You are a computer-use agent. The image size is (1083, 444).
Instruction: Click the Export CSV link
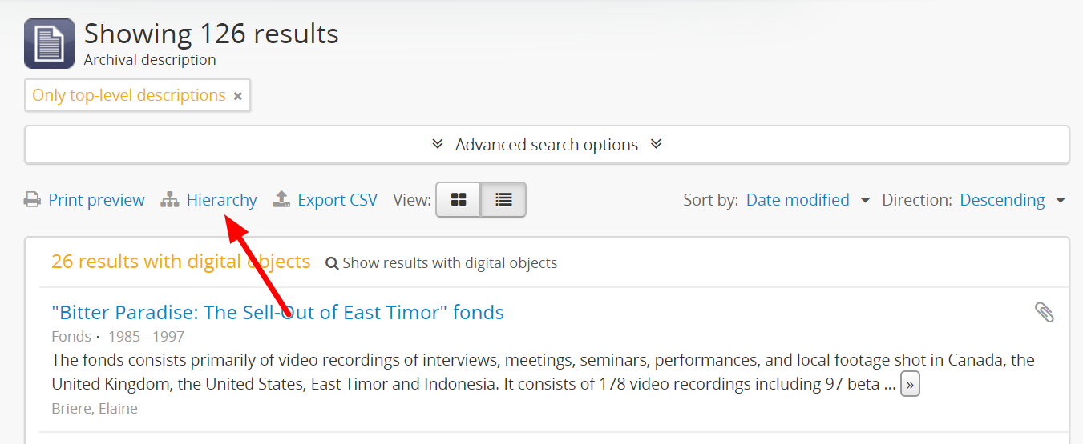[337, 200]
